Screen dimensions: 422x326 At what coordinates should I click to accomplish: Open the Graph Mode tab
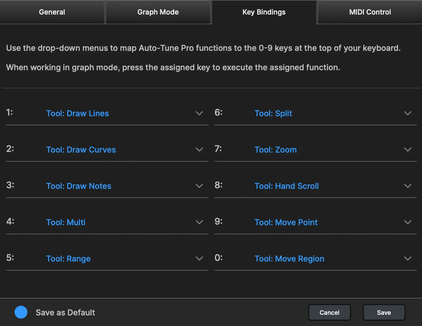click(x=158, y=12)
